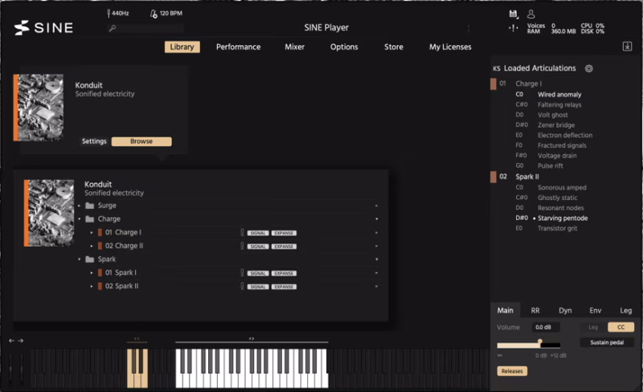Click the Browse button for Konduit
Viewport: 643px width, 392px height.
click(x=141, y=141)
